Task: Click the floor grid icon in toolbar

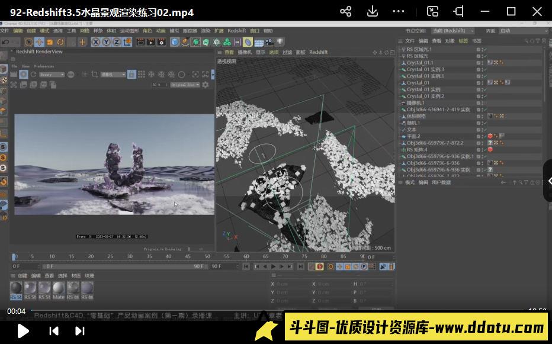Action: pyautogui.click(x=259, y=42)
